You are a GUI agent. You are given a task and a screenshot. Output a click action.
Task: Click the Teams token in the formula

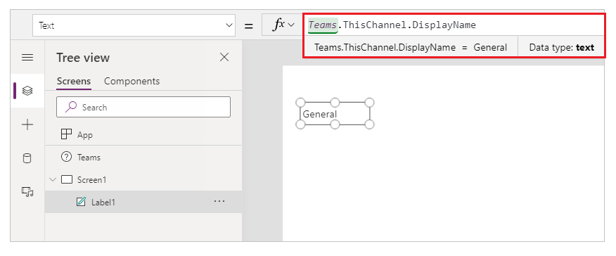(323, 25)
